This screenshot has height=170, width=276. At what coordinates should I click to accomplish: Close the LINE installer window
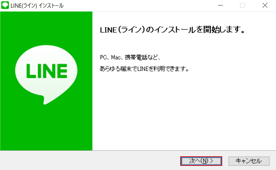265,5
